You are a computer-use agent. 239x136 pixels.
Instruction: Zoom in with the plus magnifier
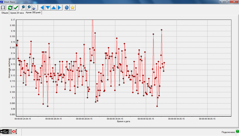click(x=23, y=7)
